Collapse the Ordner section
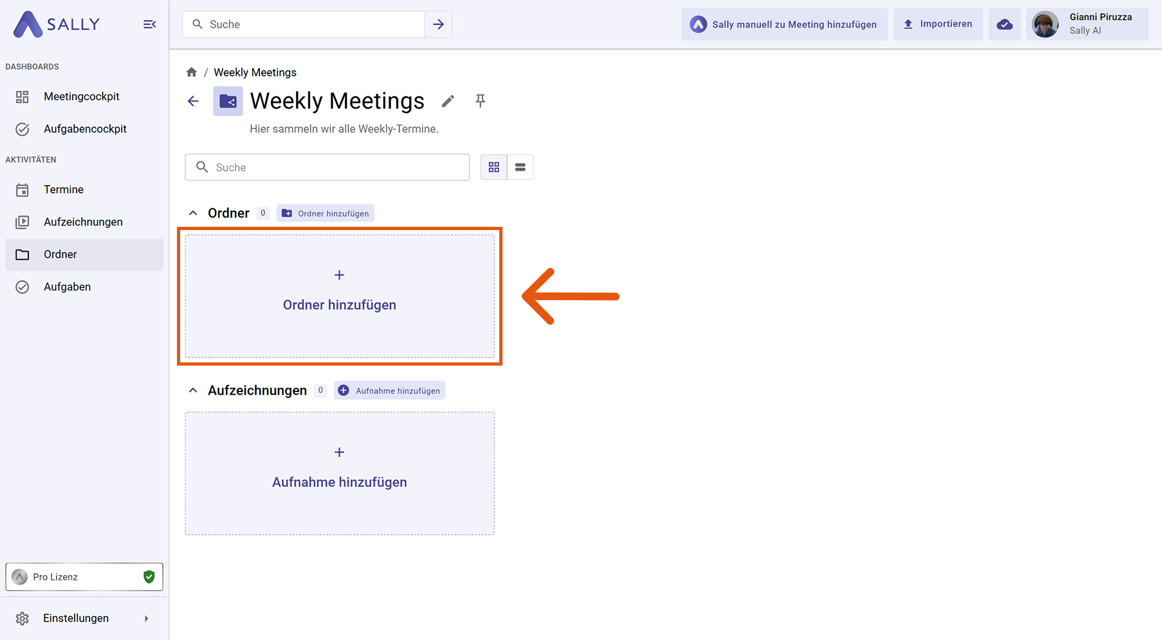The image size is (1162, 640). pos(193,213)
